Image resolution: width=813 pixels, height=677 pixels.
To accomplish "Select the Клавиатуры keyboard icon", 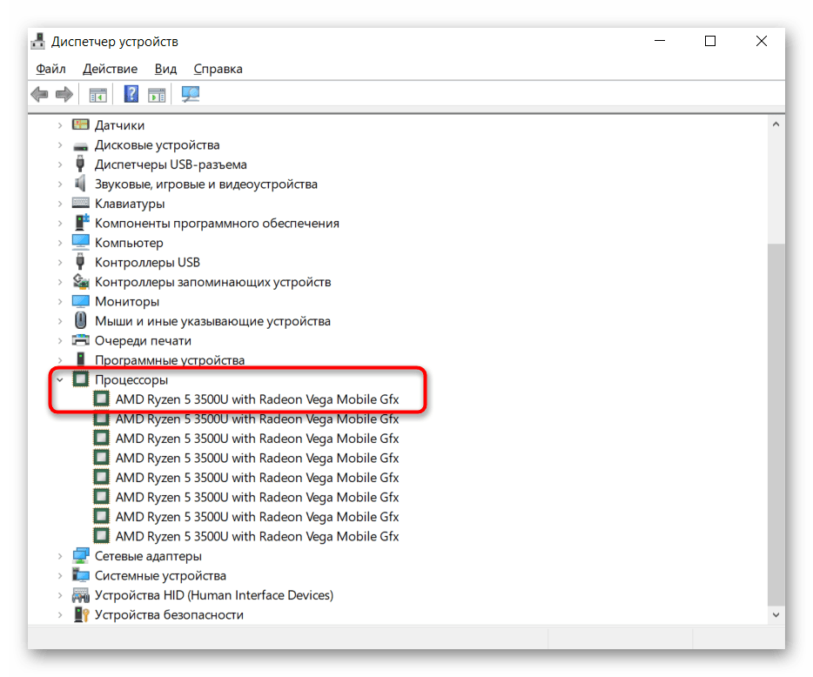I will pos(81,204).
